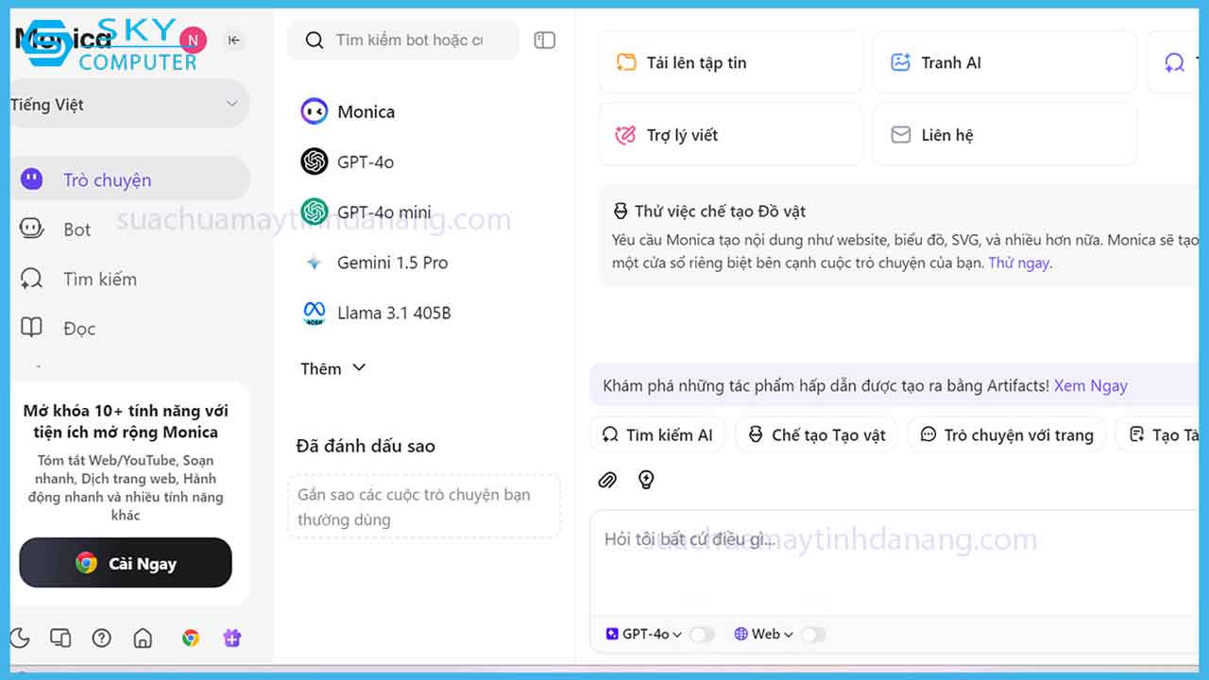Select the Trò chuyện menu item
1209x680 pixels.
(129, 179)
